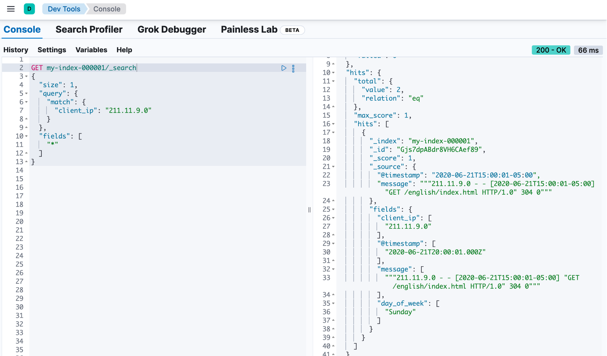Viewport: 607px width, 356px height.
Task: Collapse the request body at line 3
Action: [x=26, y=76]
